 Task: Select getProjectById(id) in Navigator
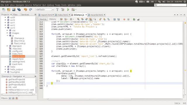[17, 85]
